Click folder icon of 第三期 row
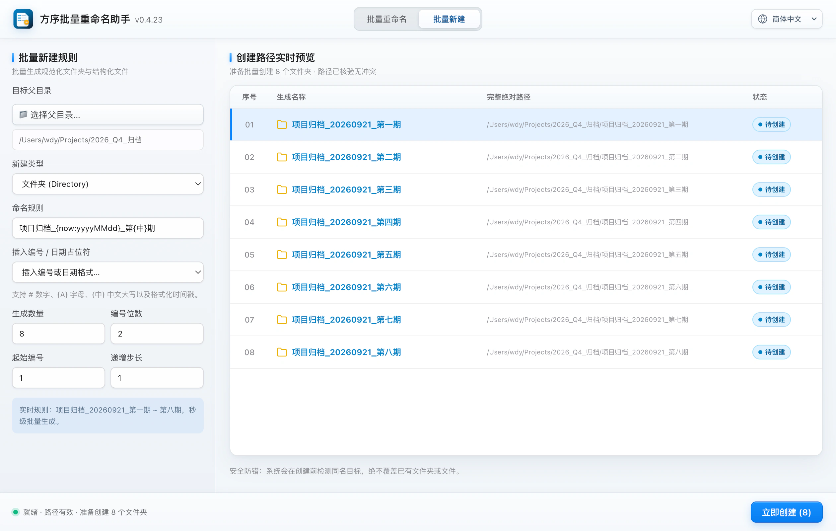 pos(282,190)
